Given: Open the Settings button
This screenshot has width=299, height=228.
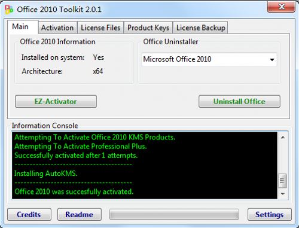Looking at the screenshot, I should point(270,214).
